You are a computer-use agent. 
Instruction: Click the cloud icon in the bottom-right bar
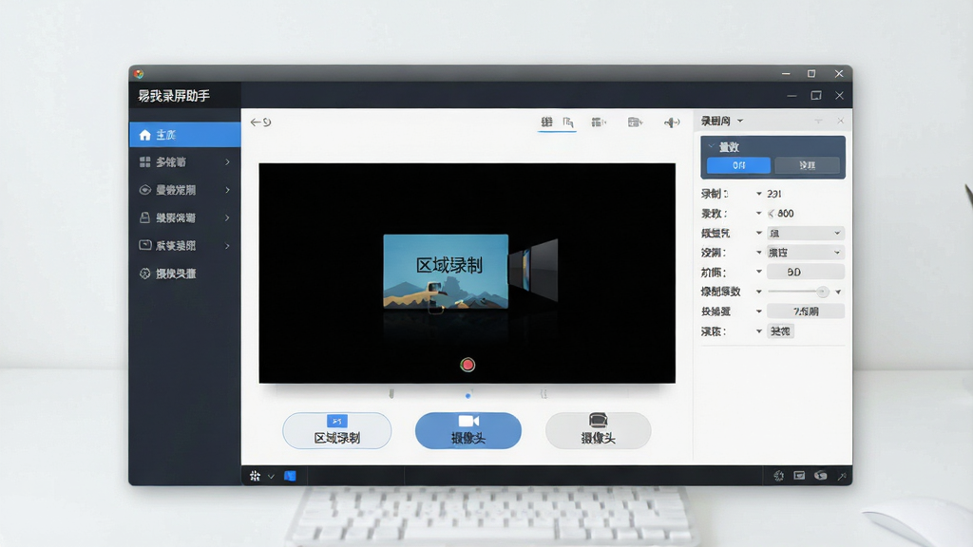tap(820, 476)
